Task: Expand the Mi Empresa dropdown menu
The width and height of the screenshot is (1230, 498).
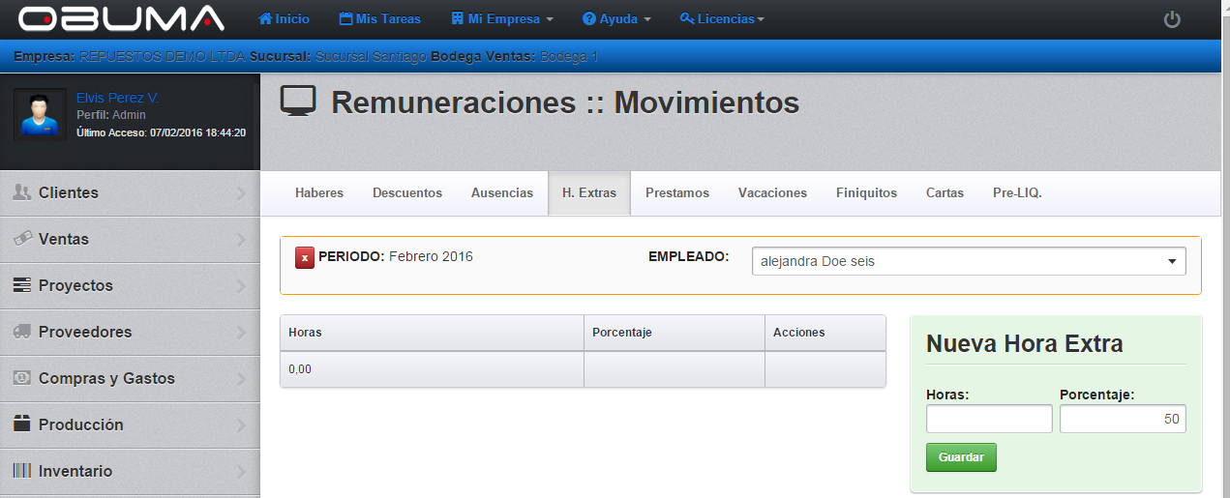Action: (502, 19)
